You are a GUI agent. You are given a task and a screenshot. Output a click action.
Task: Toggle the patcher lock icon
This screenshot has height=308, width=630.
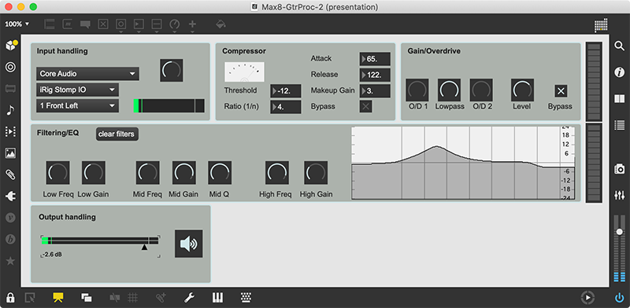click(10, 298)
